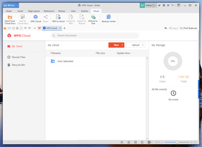Image resolution: width=202 pixels, height=147 pixels.
Task: Select My Cloud in sidebar
Action: click(17, 46)
